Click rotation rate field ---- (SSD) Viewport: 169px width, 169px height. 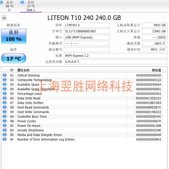(x=155, y=37)
